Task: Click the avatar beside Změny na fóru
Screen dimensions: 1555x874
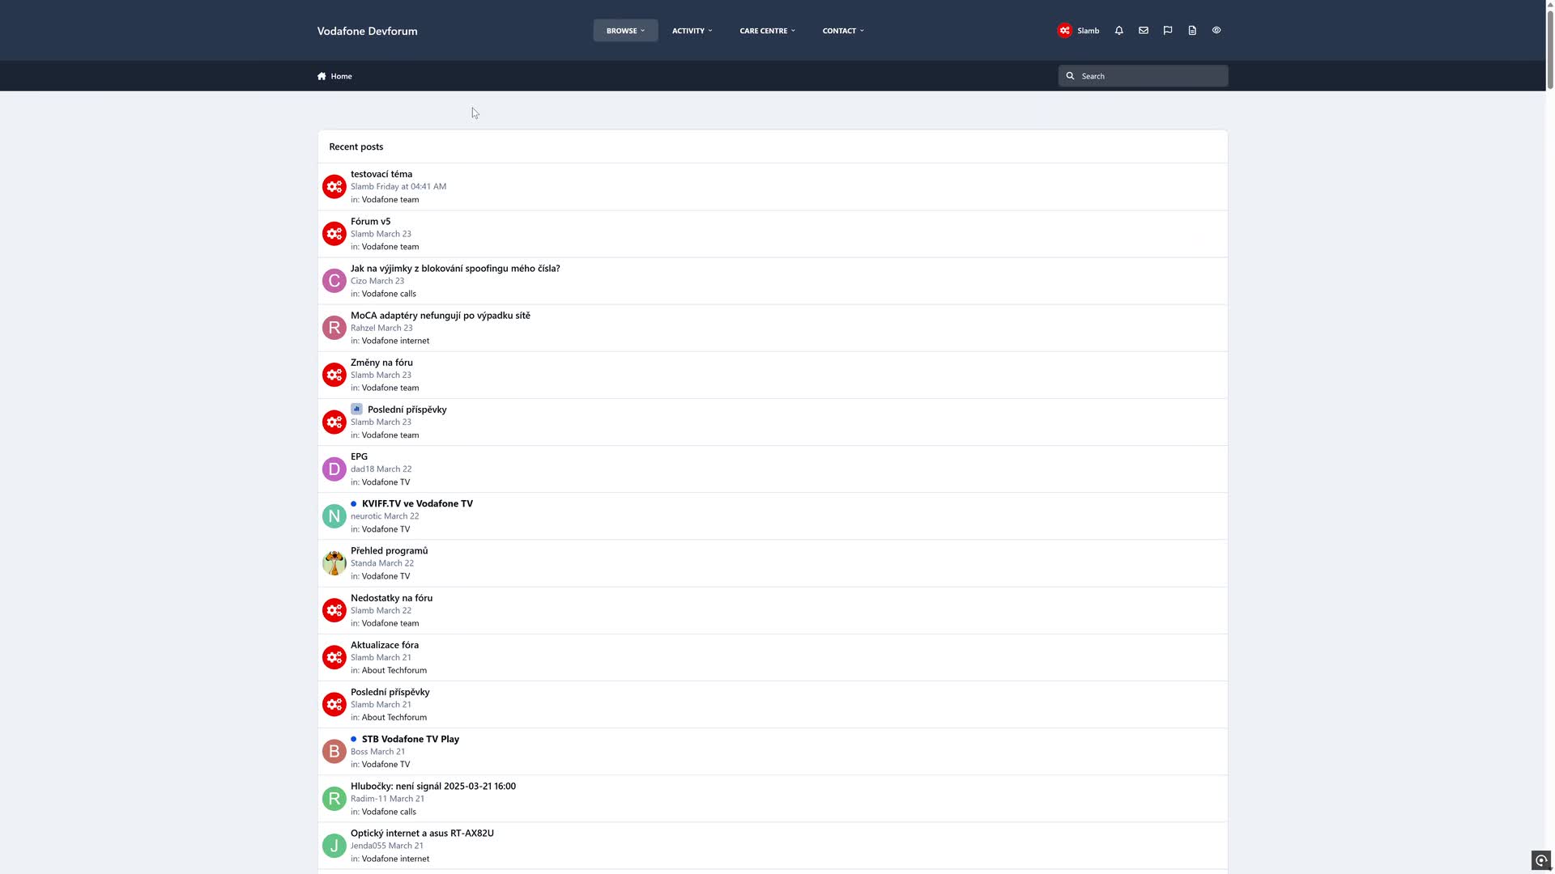Action: (x=334, y=375)
